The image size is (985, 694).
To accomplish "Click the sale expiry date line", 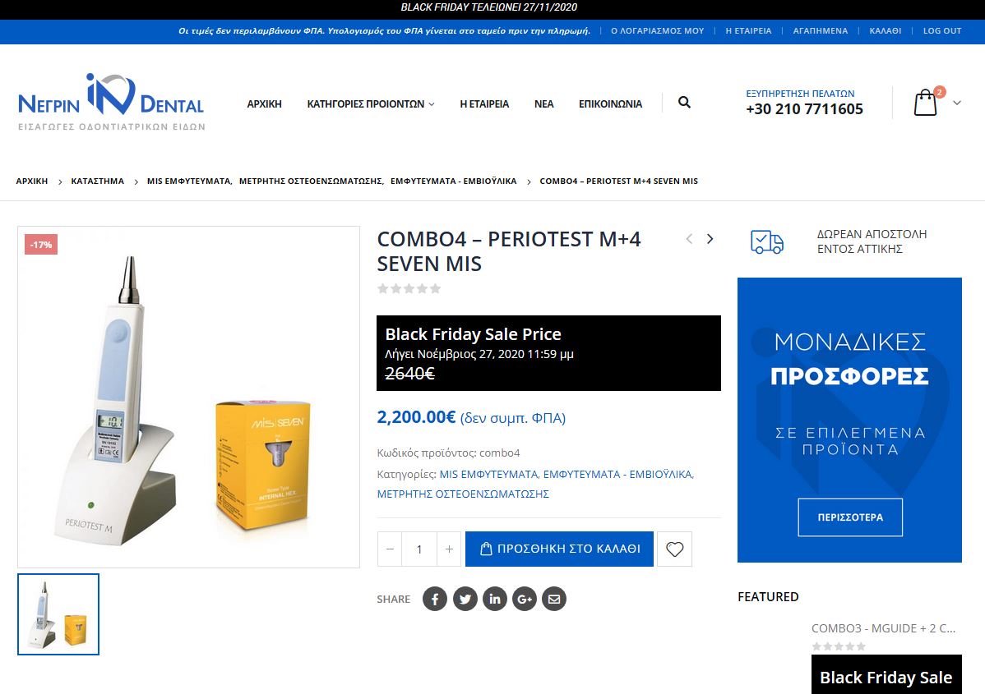I will tap(479, 354).
